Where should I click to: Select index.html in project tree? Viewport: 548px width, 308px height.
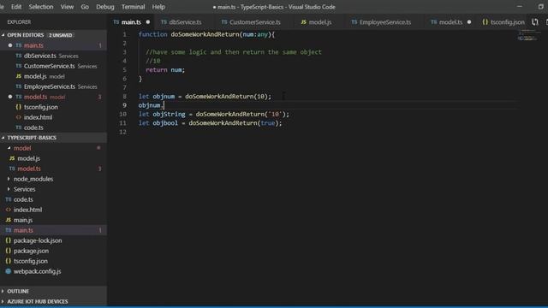pyautogui.click(x=53, y=210)
